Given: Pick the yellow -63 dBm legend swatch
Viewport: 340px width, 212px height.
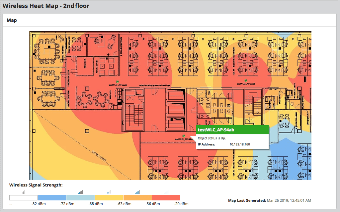Looking at the screenshot, I should [x=109, y=198].
